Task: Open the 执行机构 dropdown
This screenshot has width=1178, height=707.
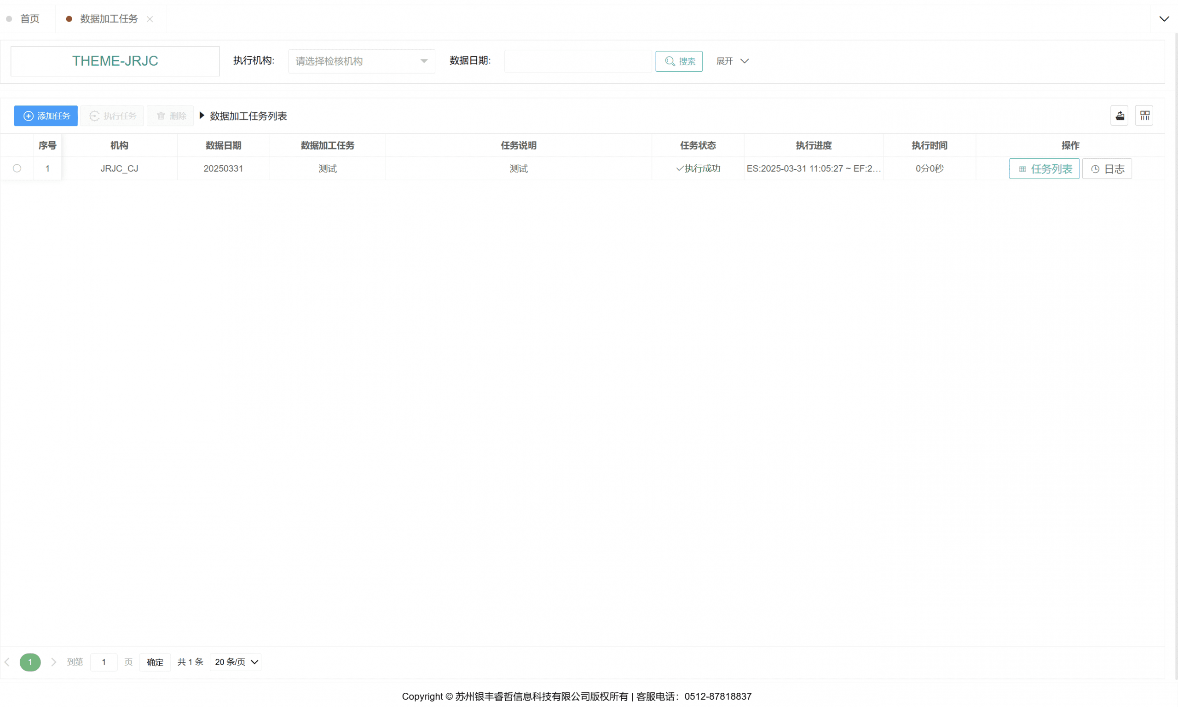Action: pos(361,62)
